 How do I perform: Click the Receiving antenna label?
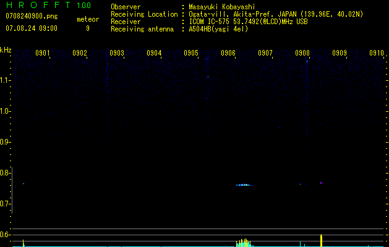point(142,29)
